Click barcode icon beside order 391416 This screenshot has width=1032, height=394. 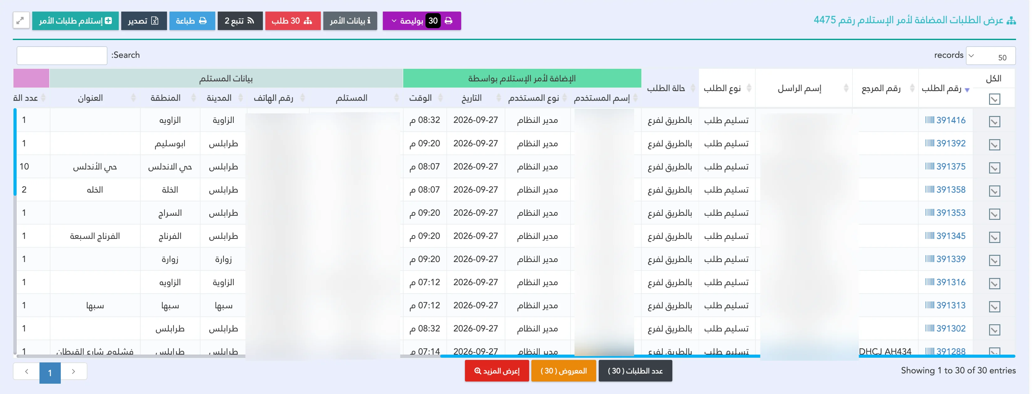coord(930,119)
